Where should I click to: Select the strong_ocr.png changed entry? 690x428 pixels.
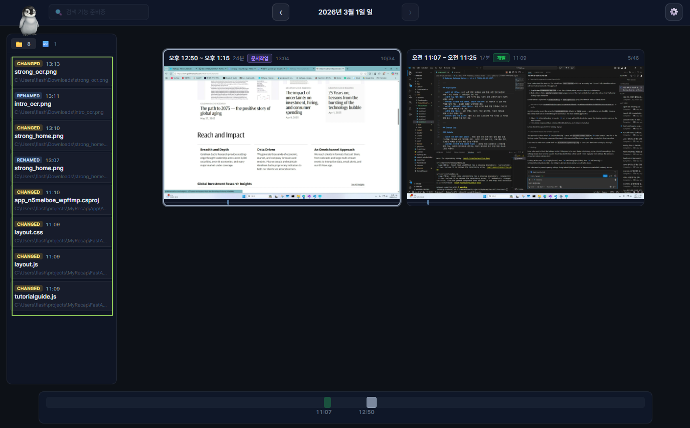(62, 72)
